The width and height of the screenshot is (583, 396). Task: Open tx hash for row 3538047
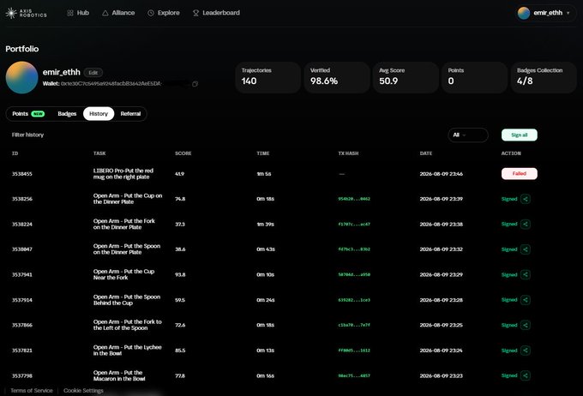click(x=354, y=249)
